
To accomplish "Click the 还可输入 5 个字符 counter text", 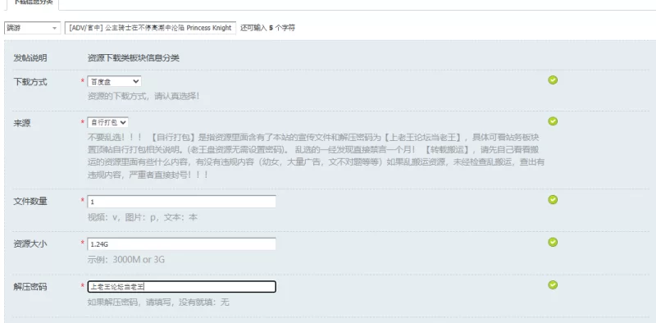I will tap(268, 28).
